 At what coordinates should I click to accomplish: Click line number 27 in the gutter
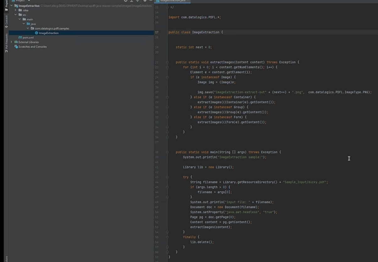157,92
